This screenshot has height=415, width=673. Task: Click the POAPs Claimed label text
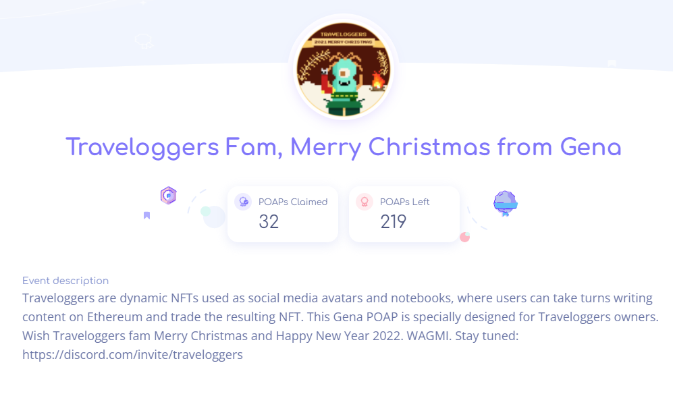[293, 202]
